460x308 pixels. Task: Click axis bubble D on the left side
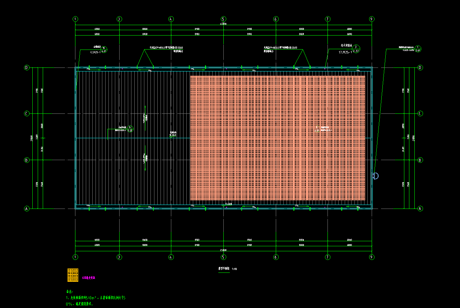(x=27, y=67)
